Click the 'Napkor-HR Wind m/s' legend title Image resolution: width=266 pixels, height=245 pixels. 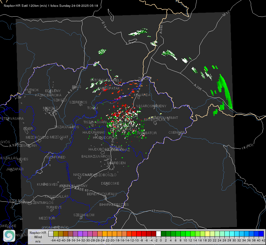pos(38,237)
